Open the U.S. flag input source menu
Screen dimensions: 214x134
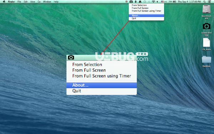(164, 2)
